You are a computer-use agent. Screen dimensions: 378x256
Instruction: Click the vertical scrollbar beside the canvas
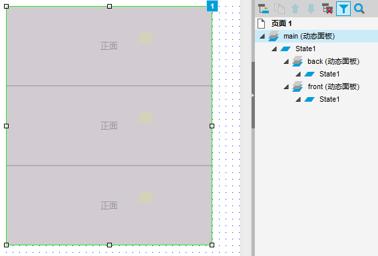(x=253, y=95)
